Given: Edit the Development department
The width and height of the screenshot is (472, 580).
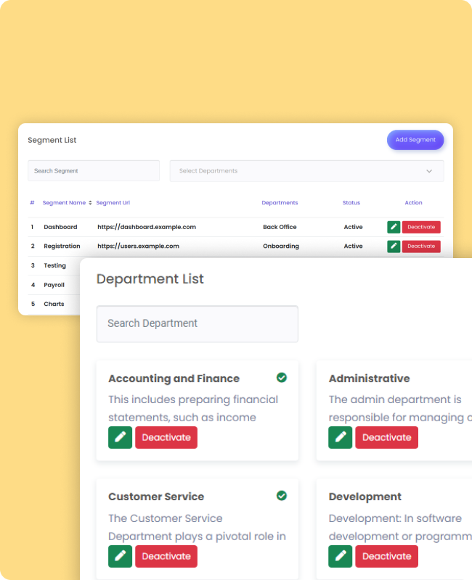Looking at the screenshot, I should [341, 556].
